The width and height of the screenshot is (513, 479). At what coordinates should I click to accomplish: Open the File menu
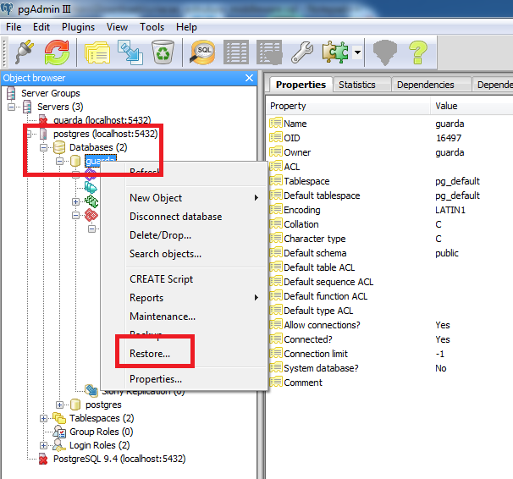(14, 27)
